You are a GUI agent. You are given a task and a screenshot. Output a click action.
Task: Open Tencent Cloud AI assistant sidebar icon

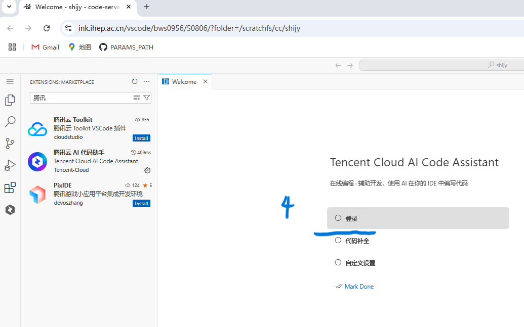click(10, 210)
